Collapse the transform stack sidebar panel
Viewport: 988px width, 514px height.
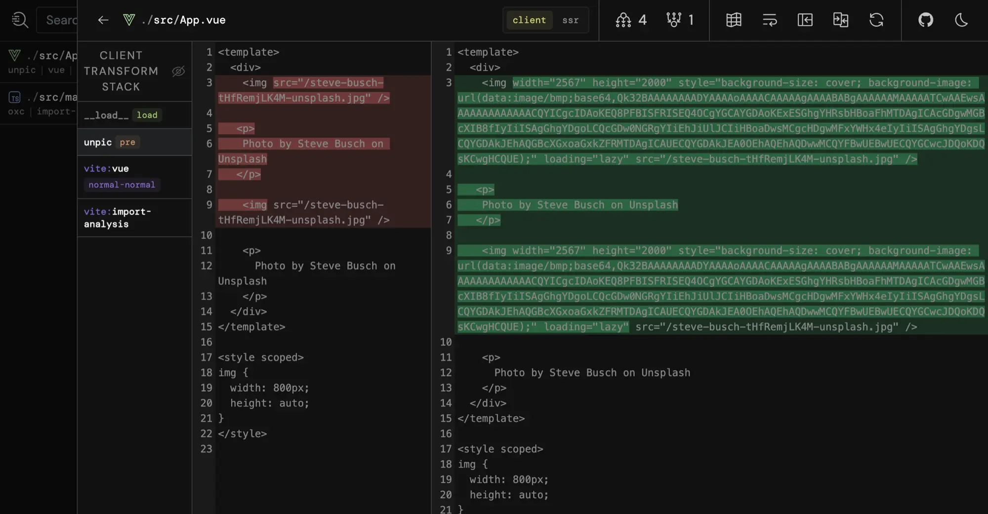(x=804, y=20)
